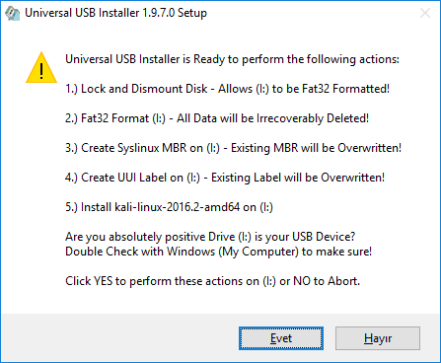This screenshot has width=441, height=363.
Task: Click the 'Universal USB Installer 1.9.7.0 Setup' title text
Action: pos(115,13)
